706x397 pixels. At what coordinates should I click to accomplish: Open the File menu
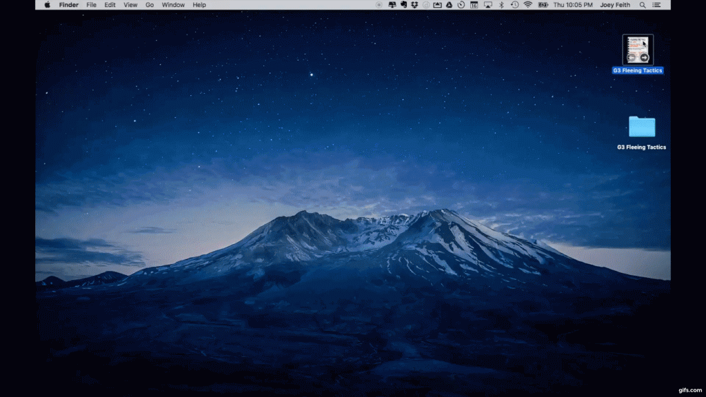click(x=91, y=5)
